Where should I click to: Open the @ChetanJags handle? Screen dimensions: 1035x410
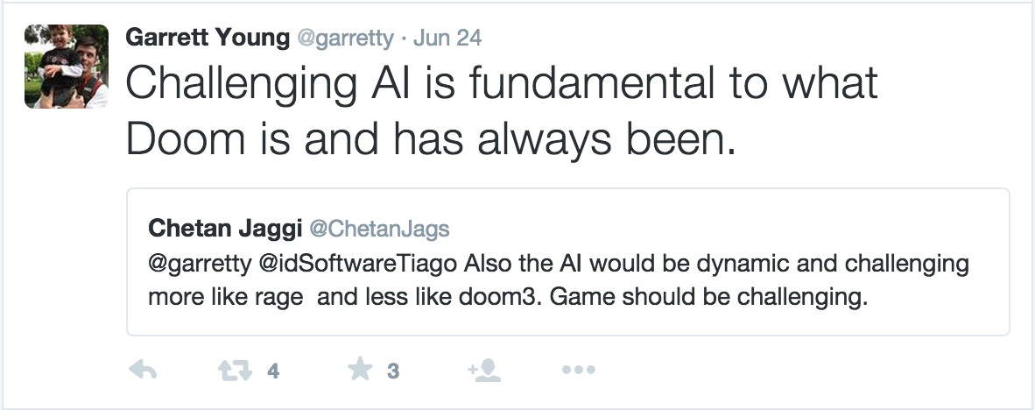(x=380, y=229)
